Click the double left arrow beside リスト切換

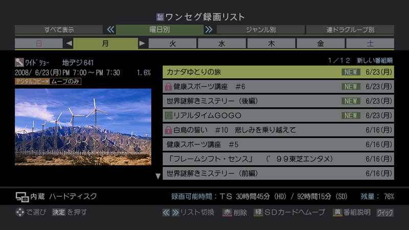coord(166,213)
